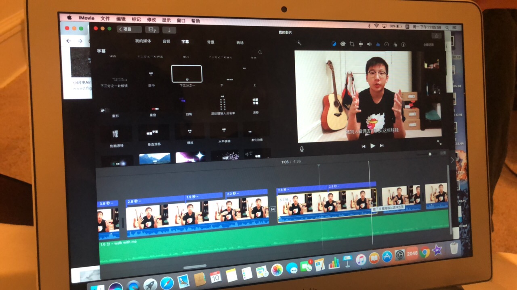Open timeline 设置 settings button
Screen dimensions: 517x290
[443, 153]
